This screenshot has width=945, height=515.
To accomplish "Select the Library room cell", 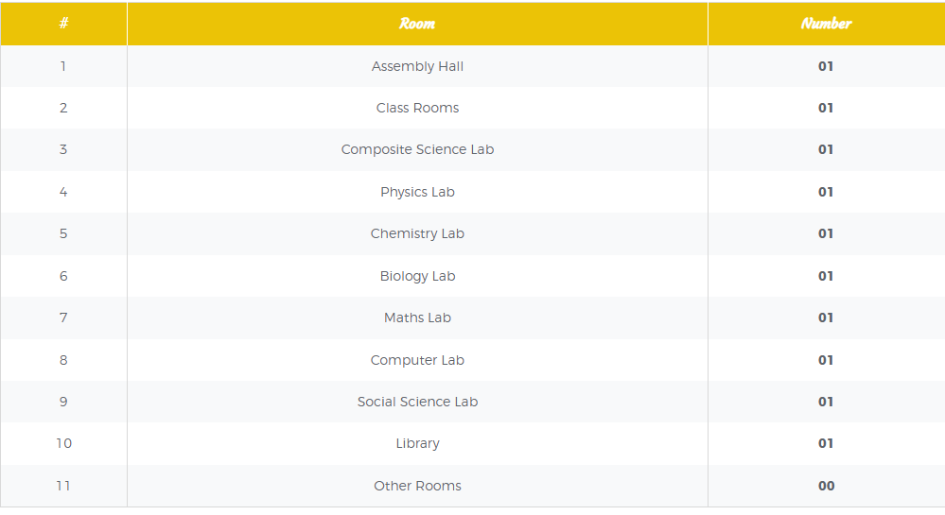I will coord(417,443).
